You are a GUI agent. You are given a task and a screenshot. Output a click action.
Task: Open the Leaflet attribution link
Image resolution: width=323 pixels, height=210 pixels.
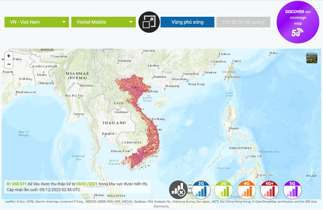(x=9, y=202)
